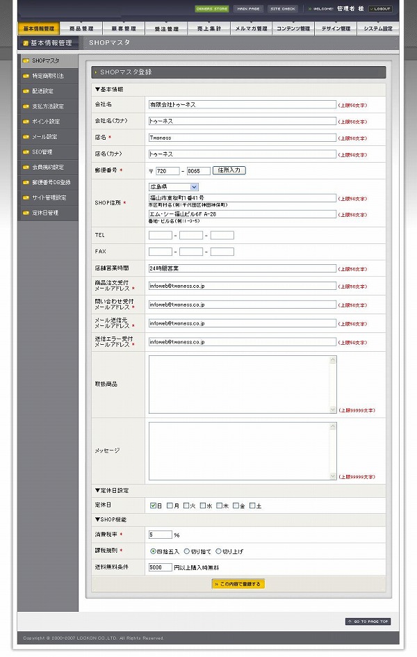The height and width of the screenshot is (657, 417).
Task: Click the 店名(カナ) input field
Action: (x=243, y=154)
